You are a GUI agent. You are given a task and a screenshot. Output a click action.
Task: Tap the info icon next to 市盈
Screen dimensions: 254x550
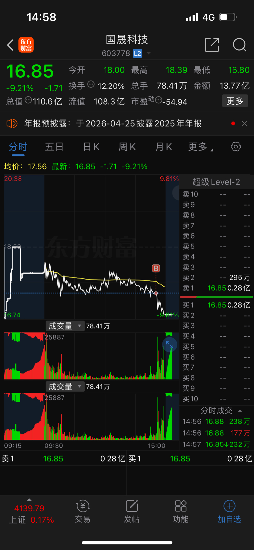(x=159, y=100)
